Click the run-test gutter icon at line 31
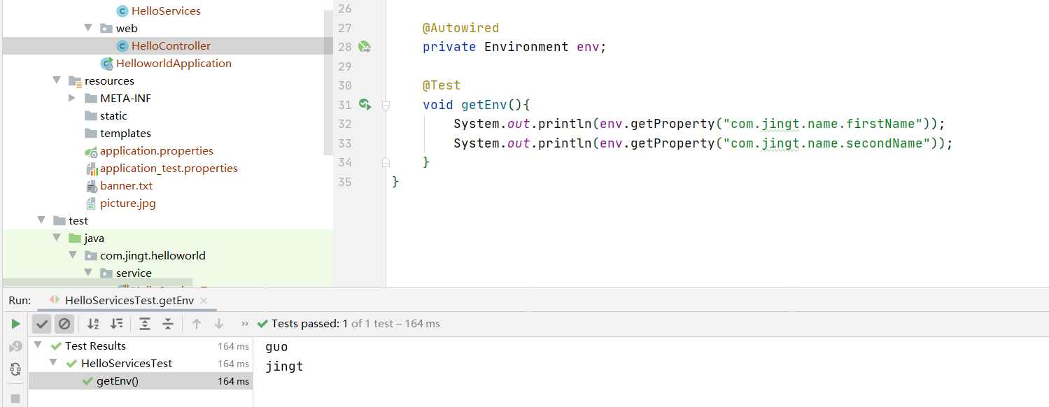The height and width of the screenshot is (407, 1049). (x=365, y=104)
